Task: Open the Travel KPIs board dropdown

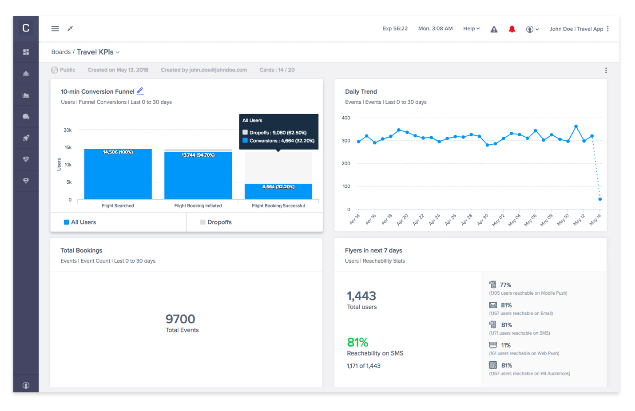Action: coord(117,52)
